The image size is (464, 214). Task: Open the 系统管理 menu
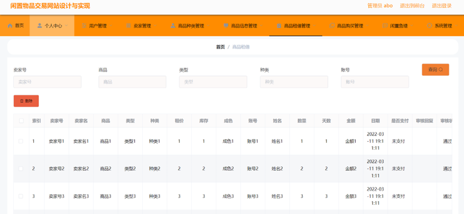coord(442,26)
